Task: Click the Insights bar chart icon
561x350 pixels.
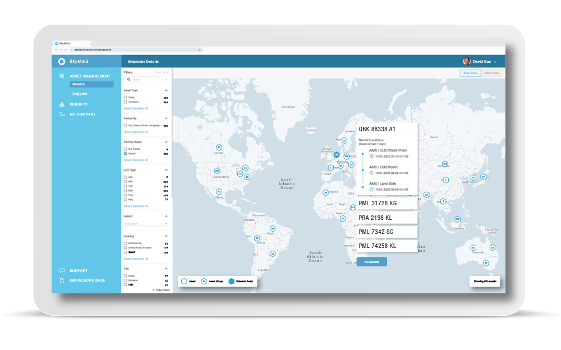Action: click(x=62, y=104)
